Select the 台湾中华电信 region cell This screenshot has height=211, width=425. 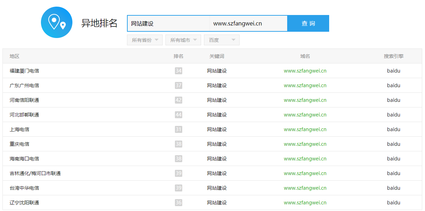[24, 188]
